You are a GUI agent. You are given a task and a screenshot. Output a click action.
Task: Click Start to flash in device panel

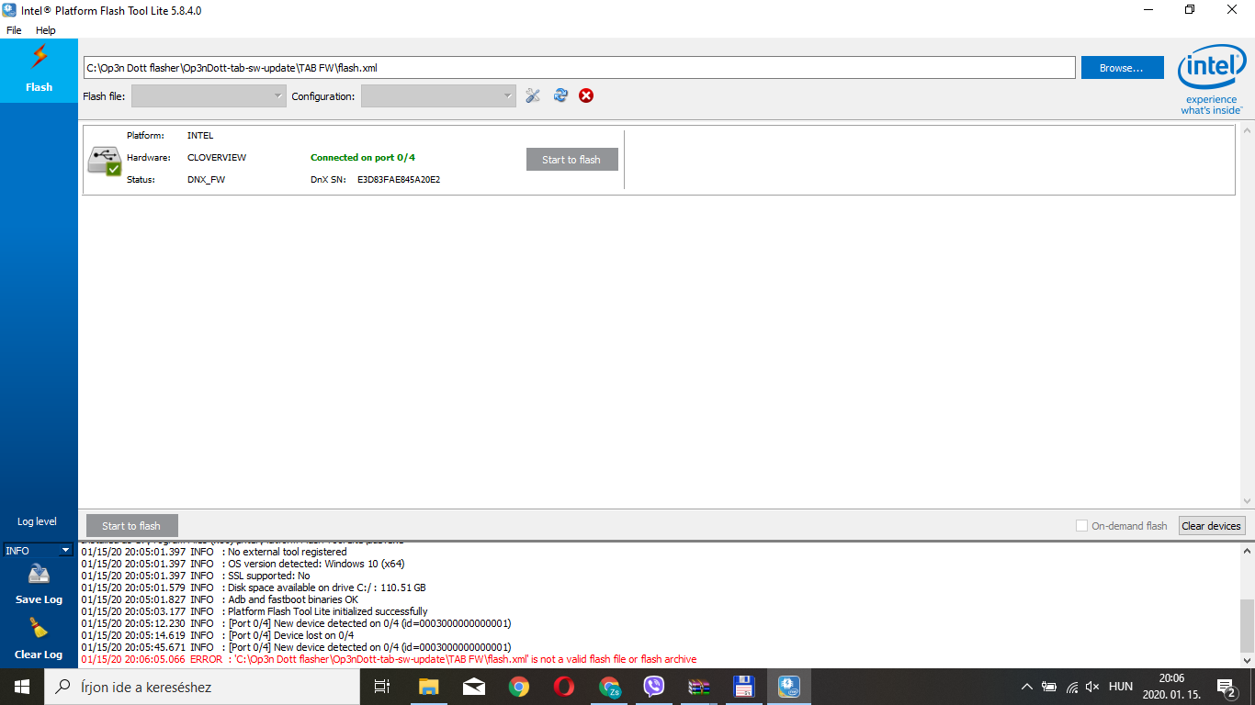(x=571, y=160)
